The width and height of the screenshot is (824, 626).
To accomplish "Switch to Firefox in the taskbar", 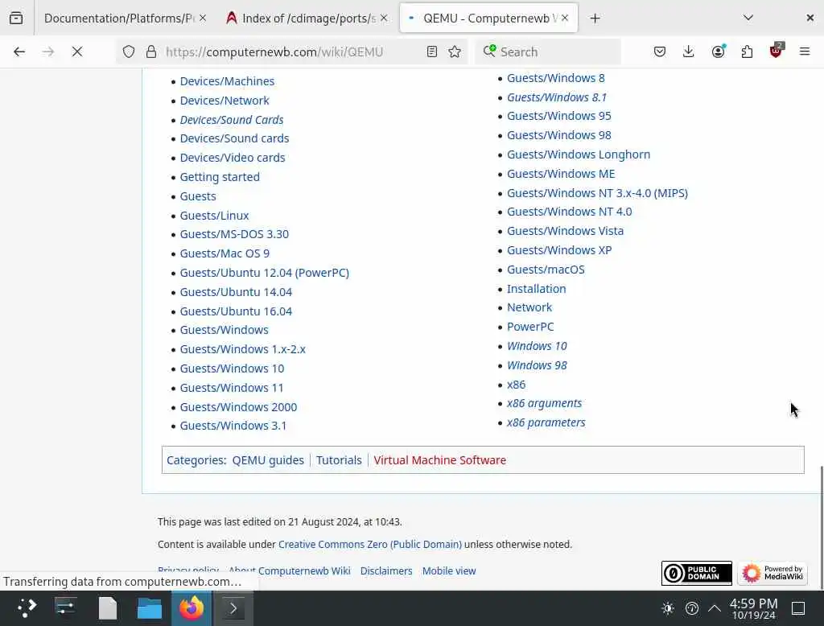I will tap(192, 608).
